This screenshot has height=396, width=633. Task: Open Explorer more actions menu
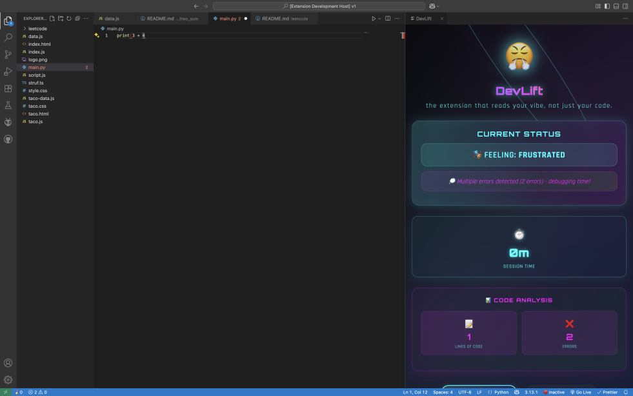pyautogui.click(x=86, y=19)
